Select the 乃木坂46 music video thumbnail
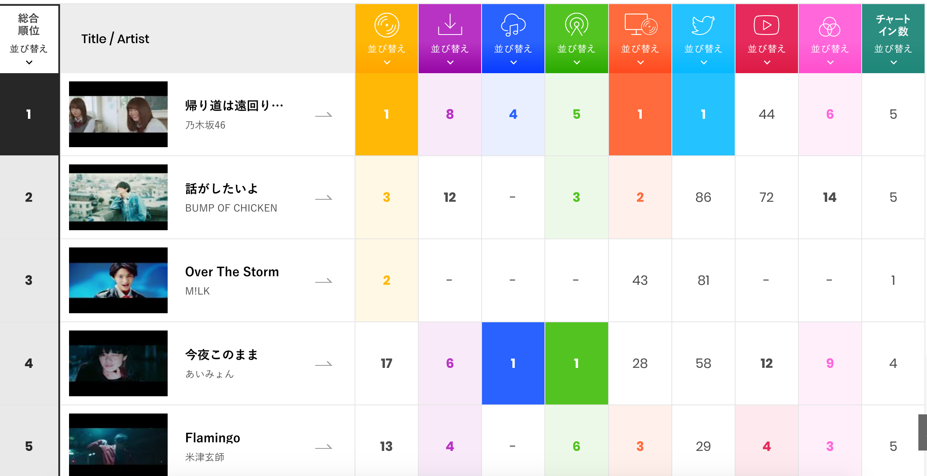This screenshot has width=927, height=476. (x=118, y=114)
